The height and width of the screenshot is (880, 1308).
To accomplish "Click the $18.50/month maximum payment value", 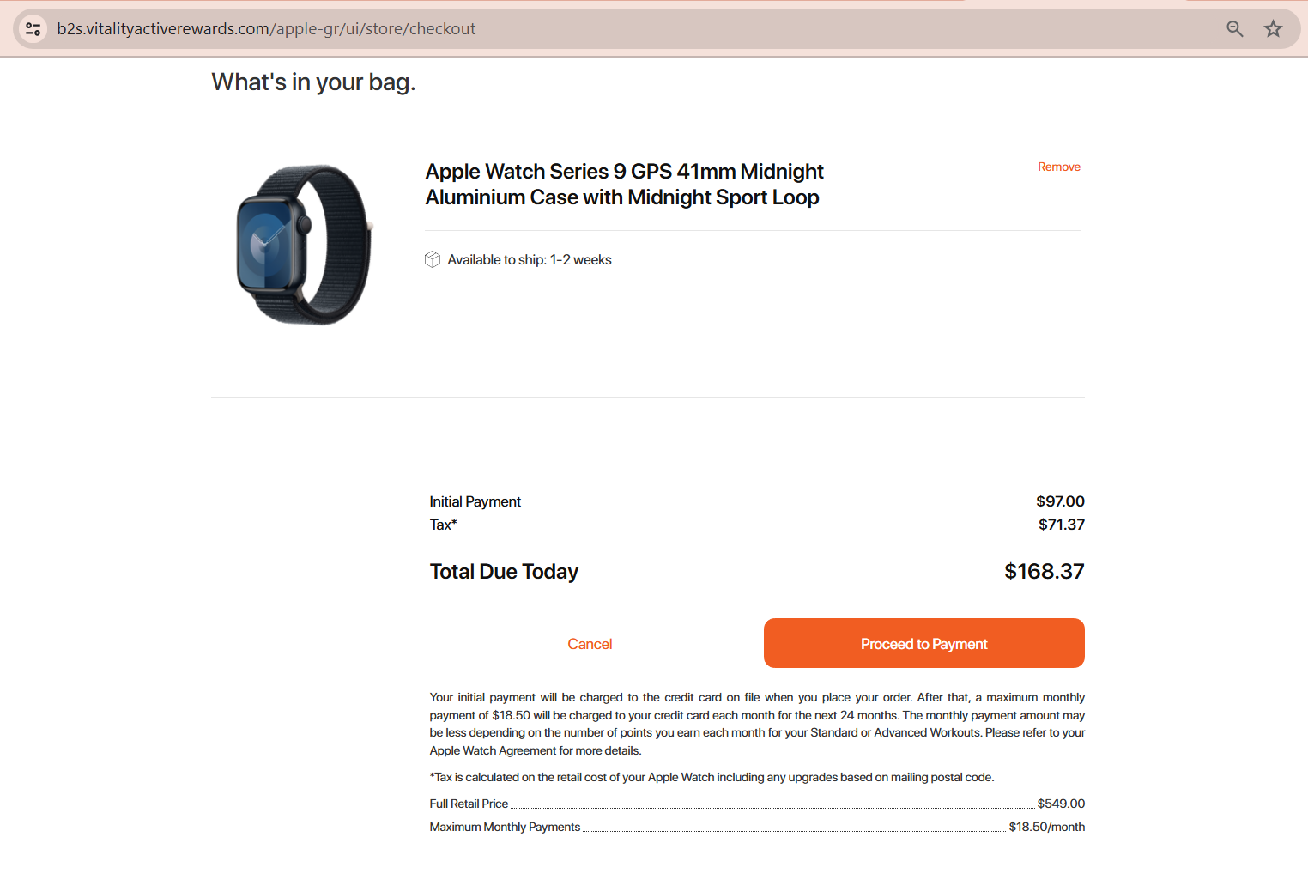I will tap(1046, 828).
